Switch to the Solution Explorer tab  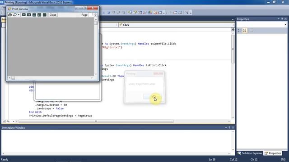click(x=250, y=153)
